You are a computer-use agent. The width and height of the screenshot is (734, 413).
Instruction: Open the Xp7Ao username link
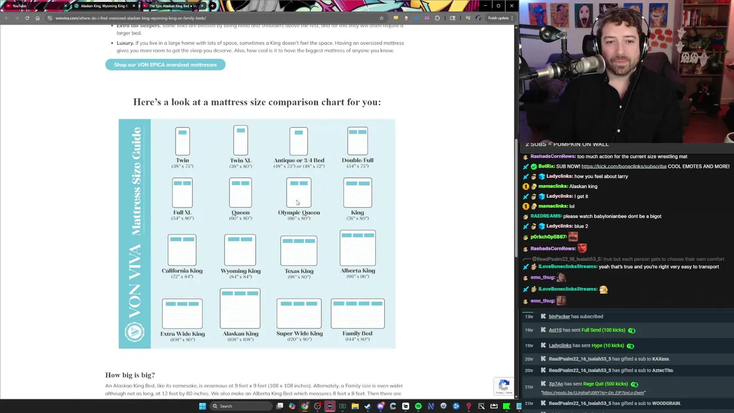556,384
